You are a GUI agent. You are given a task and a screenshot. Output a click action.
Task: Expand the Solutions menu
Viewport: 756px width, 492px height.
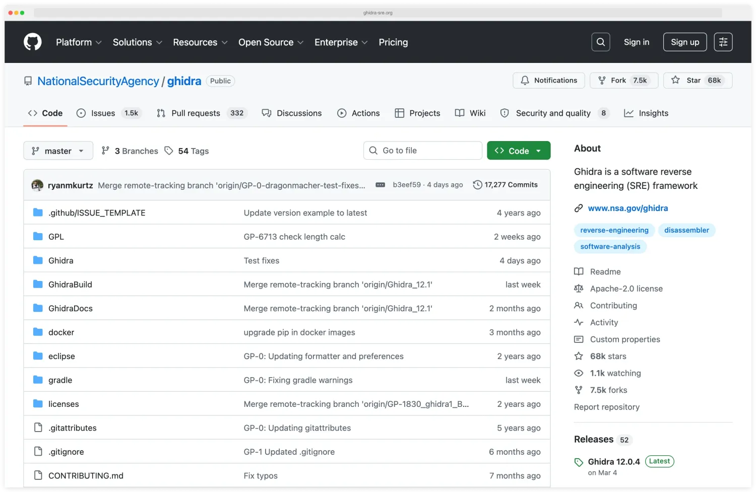click(138, 42)
